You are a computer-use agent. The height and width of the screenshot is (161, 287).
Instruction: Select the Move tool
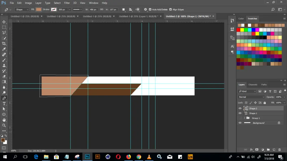[x=4, y=22]
